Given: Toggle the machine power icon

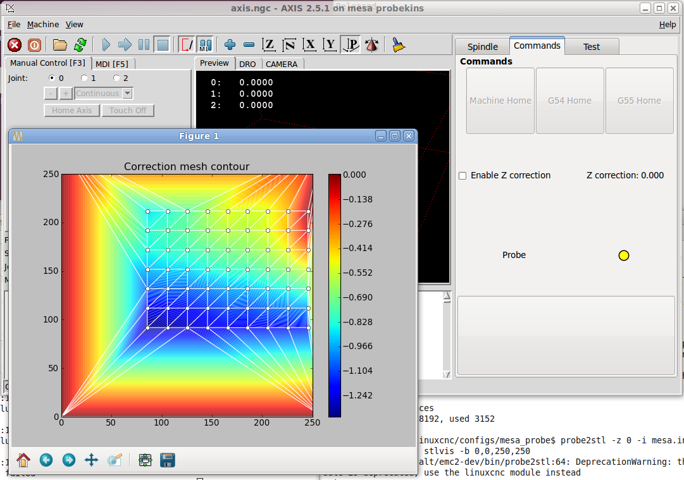Looking at the screenshot, I should click(x=34, y=45).
